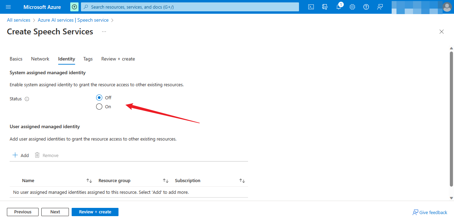Click the scrollbar up arrow
This screenshot has height=223, width=454.
click(x=451, y=48)
